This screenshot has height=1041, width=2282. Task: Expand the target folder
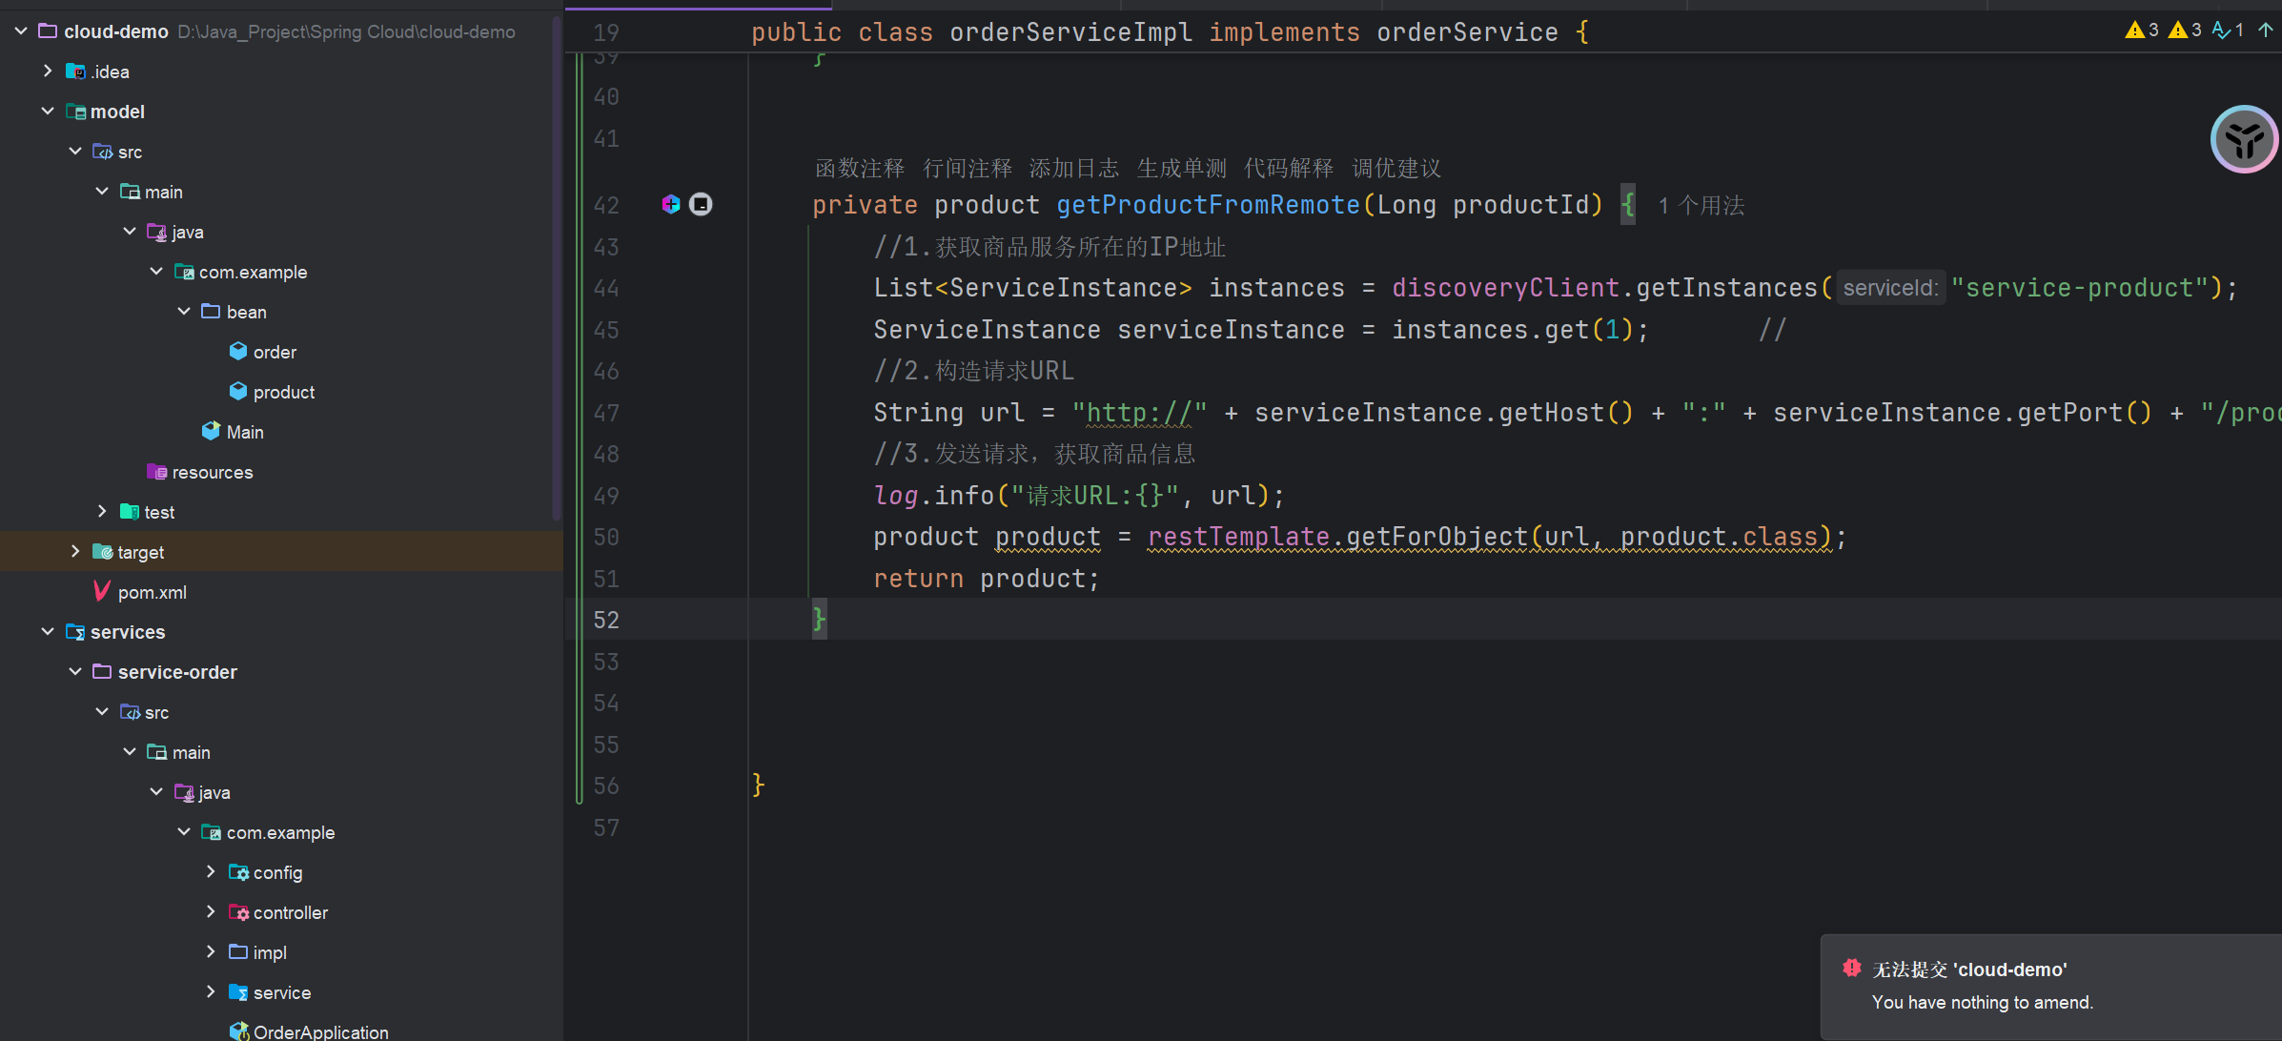pos(75,552)
